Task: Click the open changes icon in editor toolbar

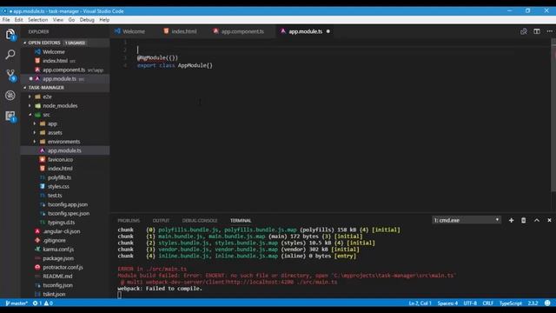Action: coord(523,31)
